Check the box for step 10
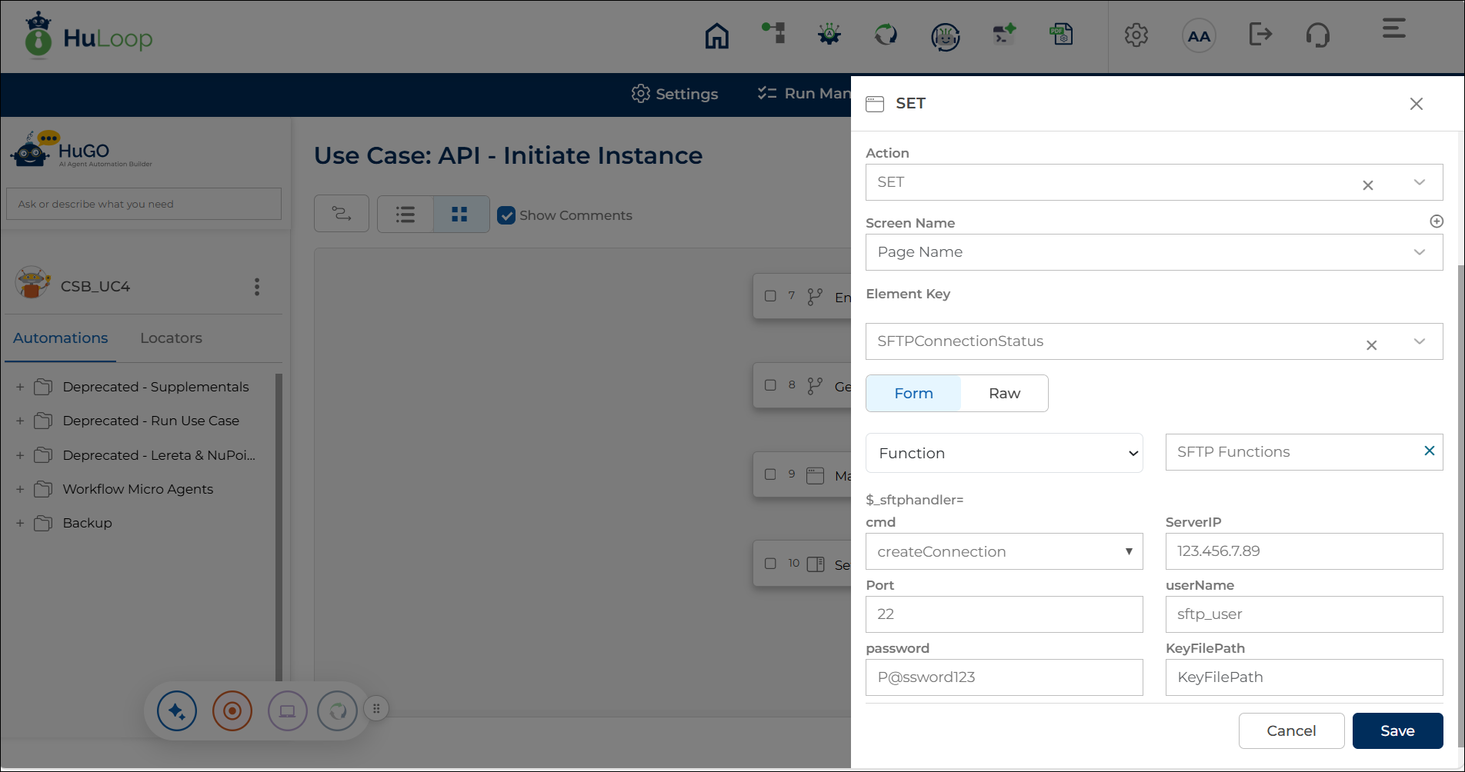The image size is (1465, 772). 770,564
